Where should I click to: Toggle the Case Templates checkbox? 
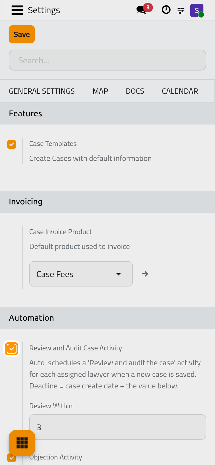coord(12,144)
